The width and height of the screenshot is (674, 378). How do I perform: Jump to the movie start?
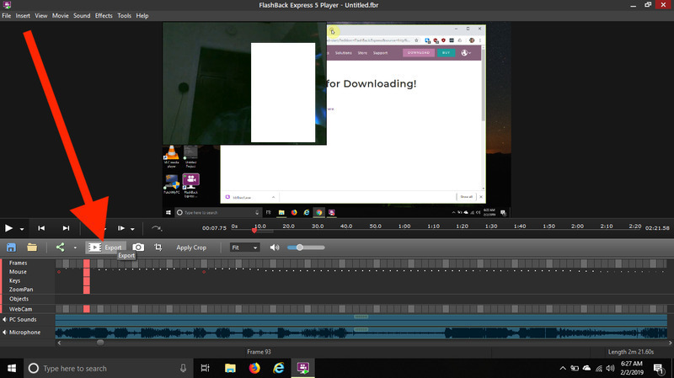tap(41, 228)
